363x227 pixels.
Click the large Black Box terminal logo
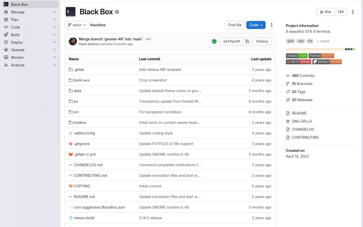[x=71, y=12]
